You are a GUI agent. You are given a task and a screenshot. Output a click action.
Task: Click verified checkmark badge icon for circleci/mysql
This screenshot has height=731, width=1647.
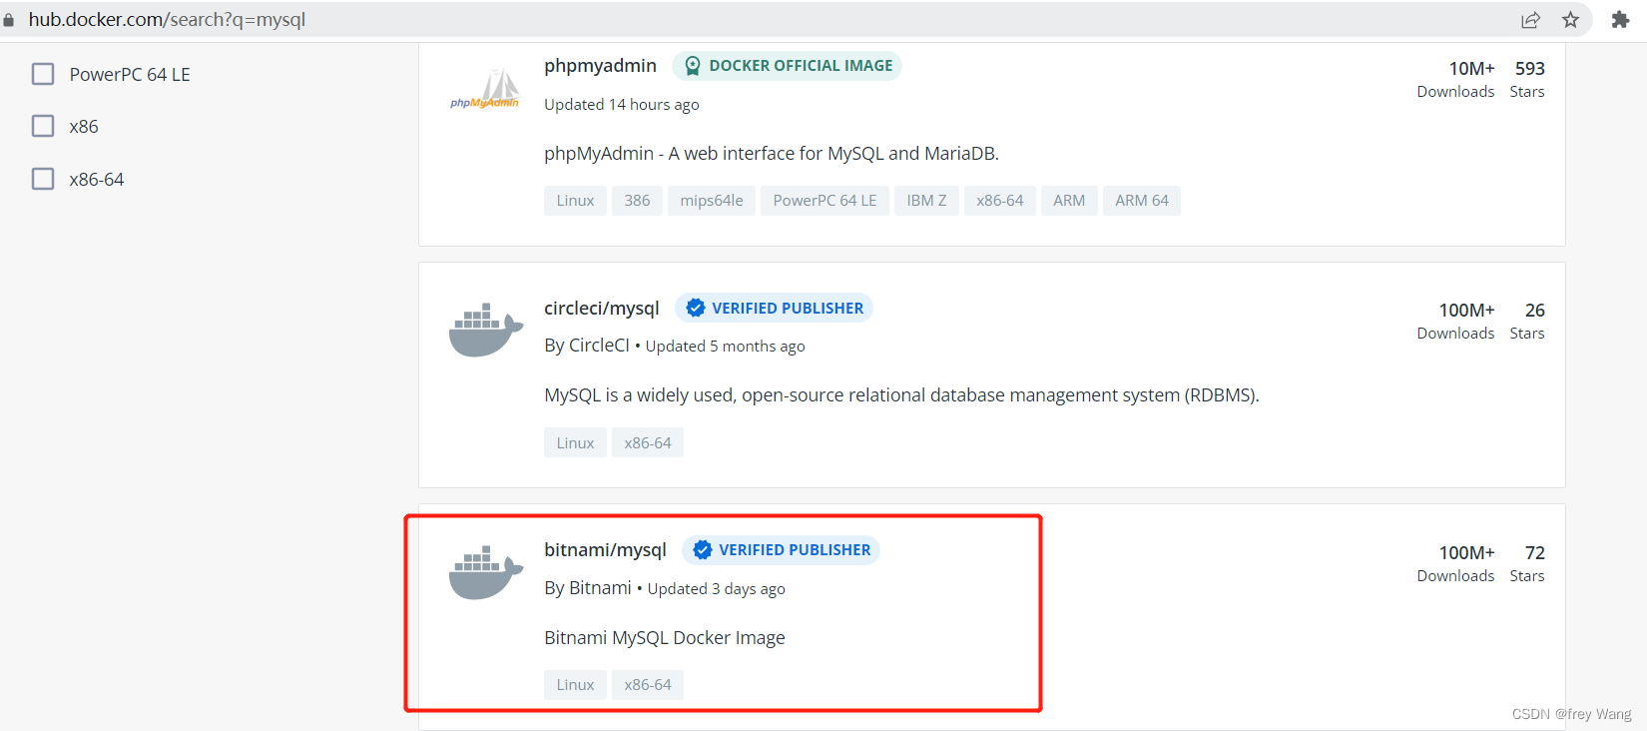(696, 308)
